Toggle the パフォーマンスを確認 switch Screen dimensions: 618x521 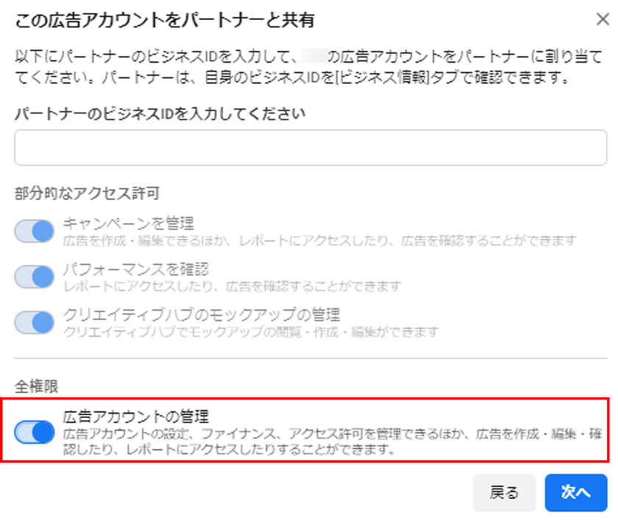click(35, 276)
